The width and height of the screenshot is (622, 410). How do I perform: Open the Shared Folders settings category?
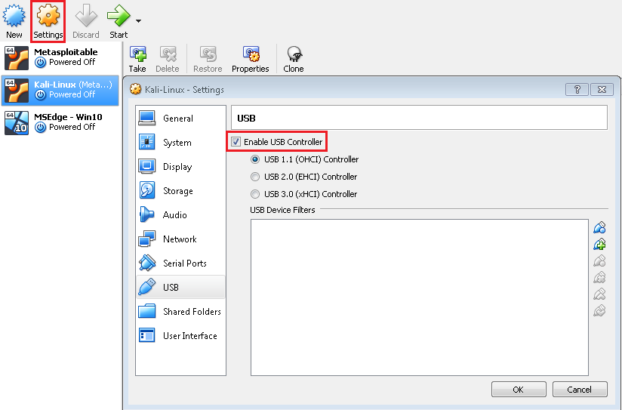(x=181, y=312)
